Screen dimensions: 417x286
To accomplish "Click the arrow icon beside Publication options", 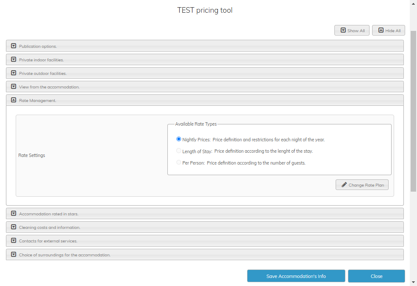I will (14, 46).
